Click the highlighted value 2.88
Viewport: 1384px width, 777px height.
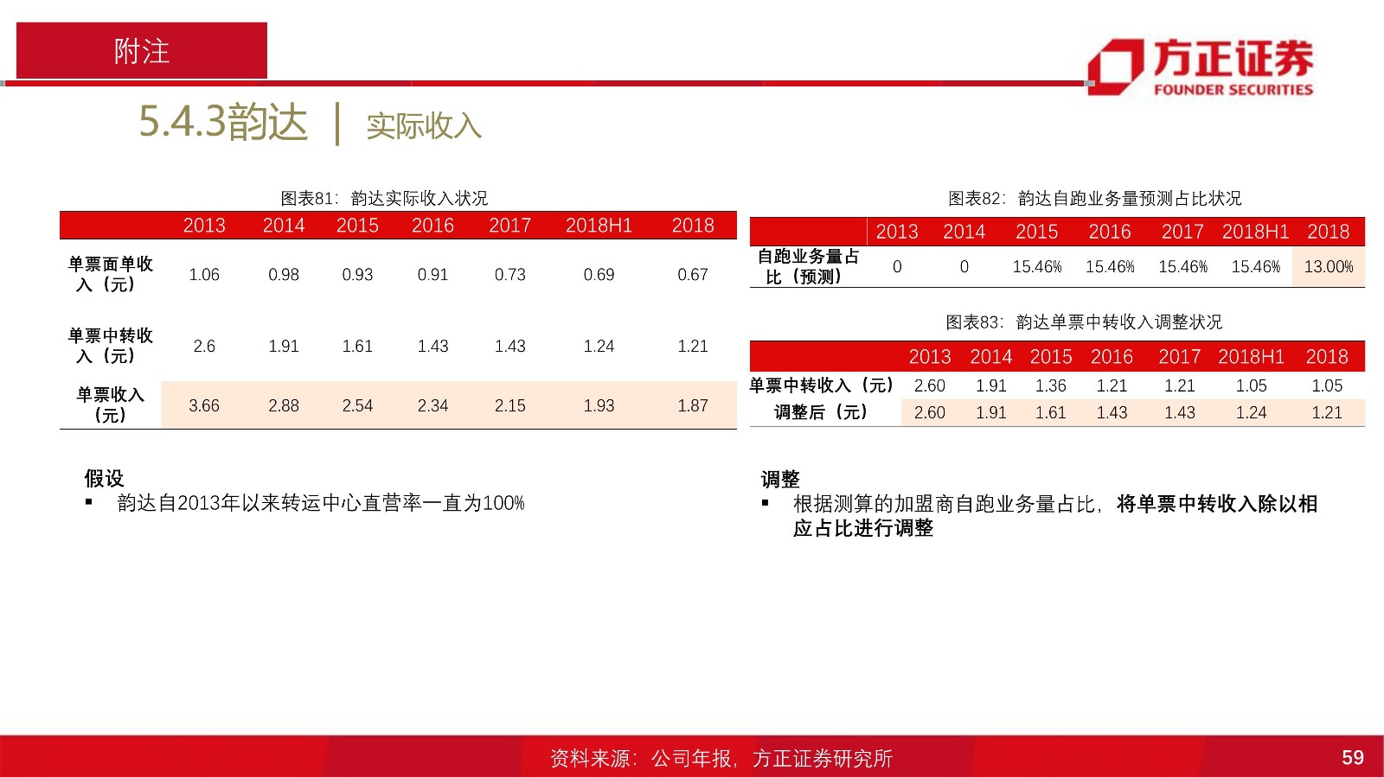click(x=284, y=405)
